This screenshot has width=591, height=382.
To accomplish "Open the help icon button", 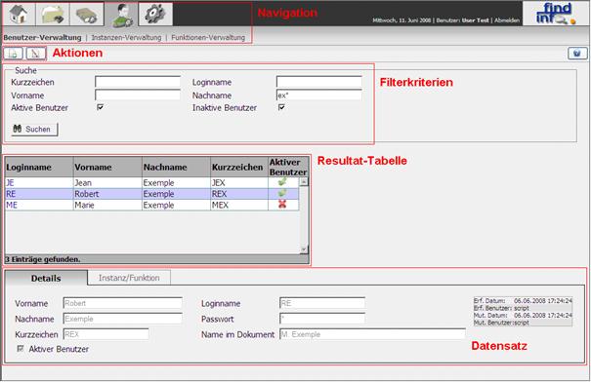I will click(x=577, y=54).
